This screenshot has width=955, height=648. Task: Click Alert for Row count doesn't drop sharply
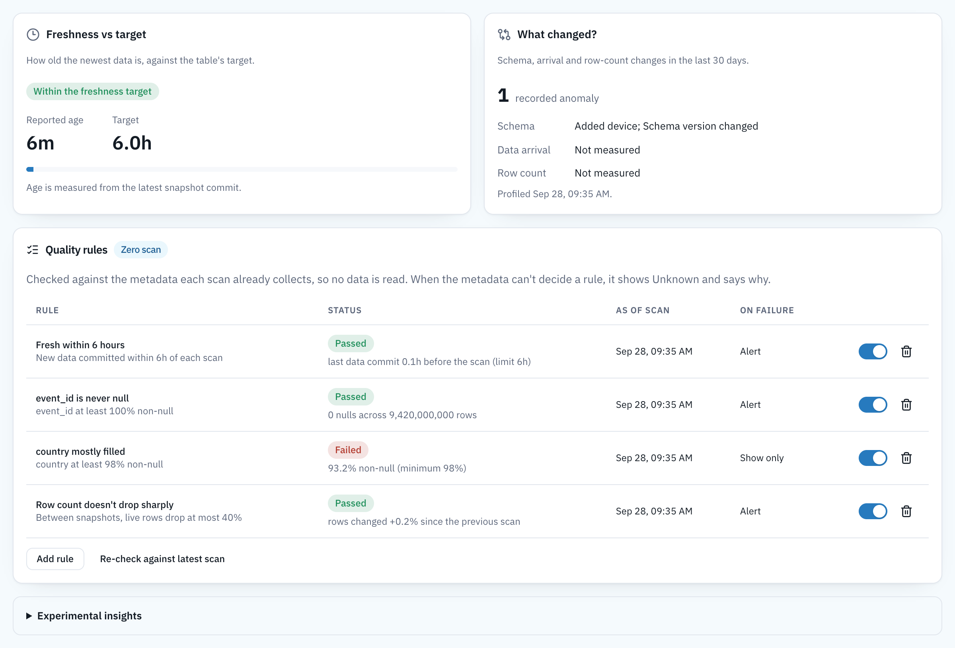(750, 511)
